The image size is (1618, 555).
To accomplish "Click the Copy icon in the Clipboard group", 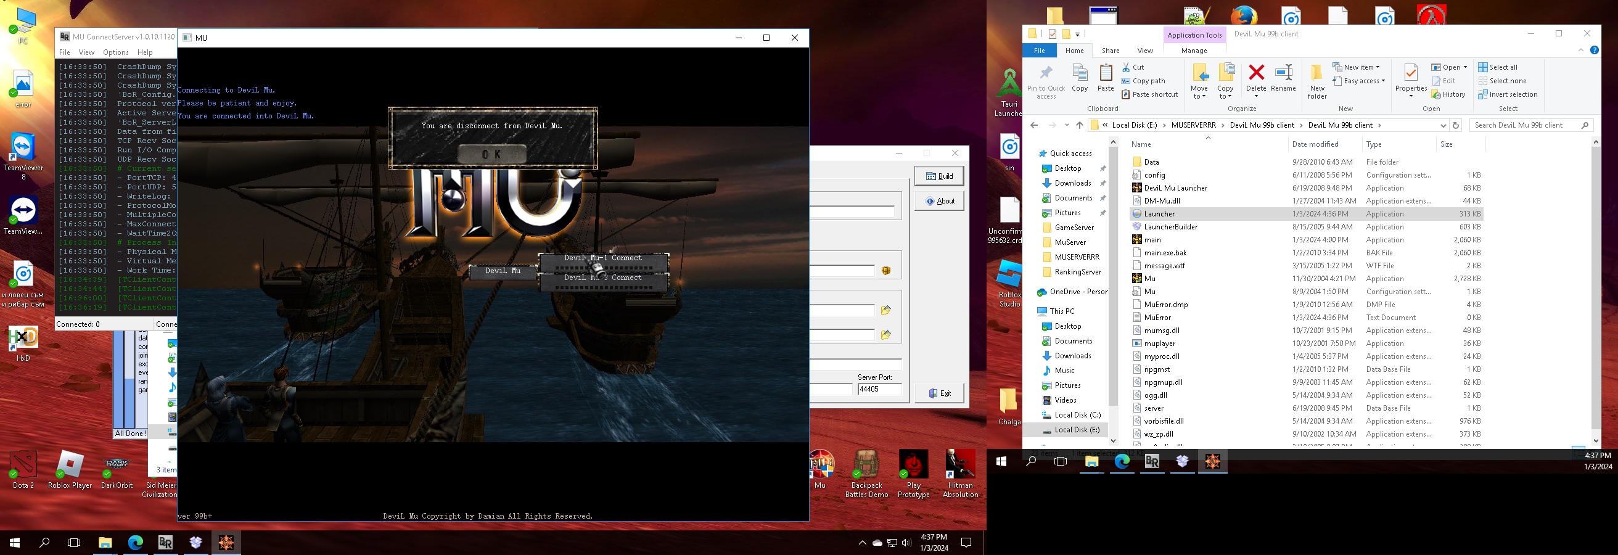I will [1080, 78].
